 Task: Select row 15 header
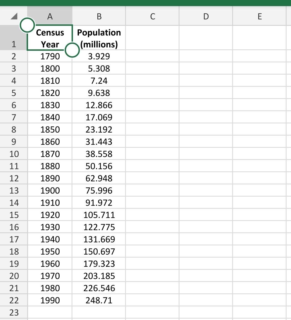pos(14,215)
